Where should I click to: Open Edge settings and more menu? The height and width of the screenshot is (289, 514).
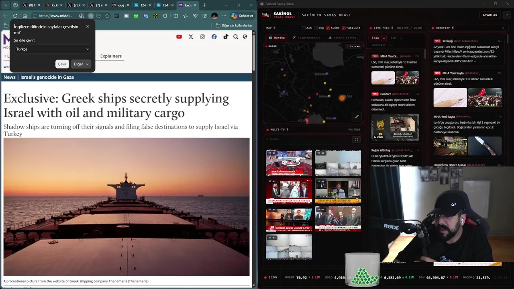point(224,16)
